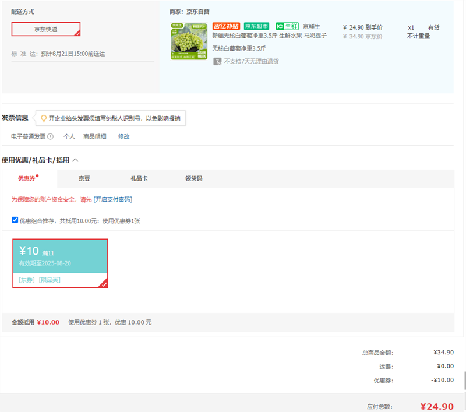
Task: Uncheck the 优惠组合推荐 checkbox
Action: point(15,220)
